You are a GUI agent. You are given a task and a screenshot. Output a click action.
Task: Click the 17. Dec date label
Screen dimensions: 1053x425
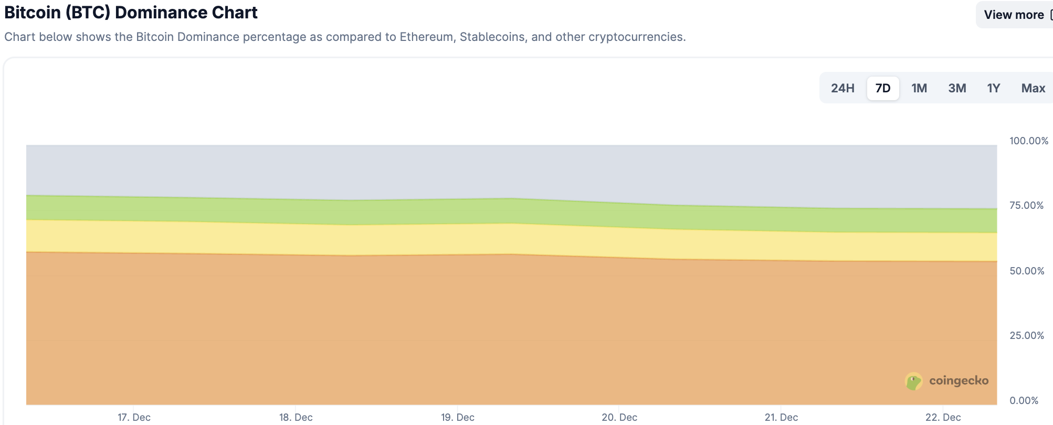click(x=134, y=417)
